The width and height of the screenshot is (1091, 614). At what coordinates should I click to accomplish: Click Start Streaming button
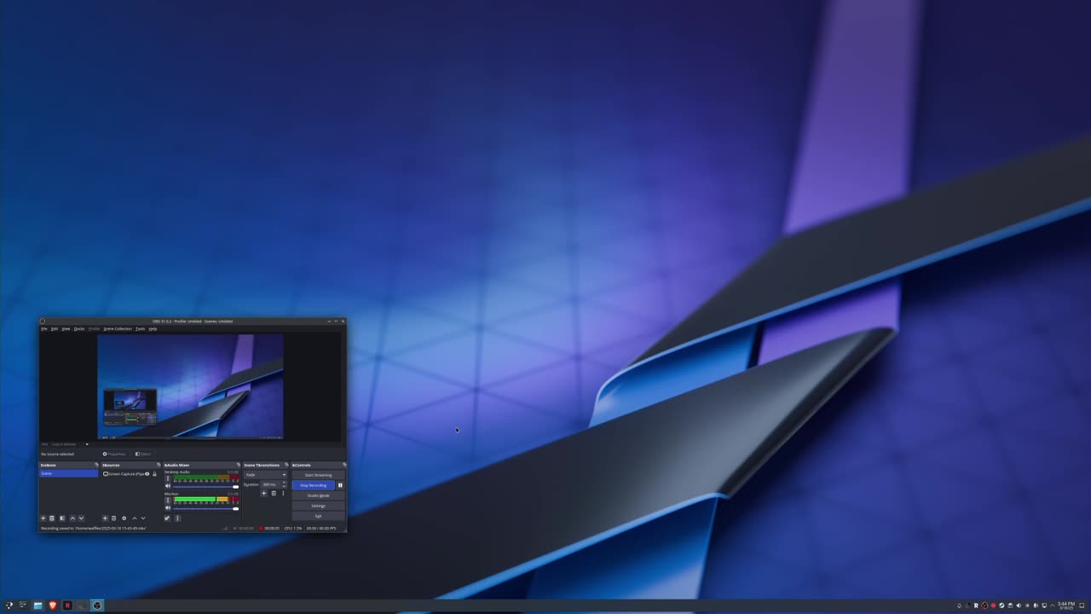point(319,475)
